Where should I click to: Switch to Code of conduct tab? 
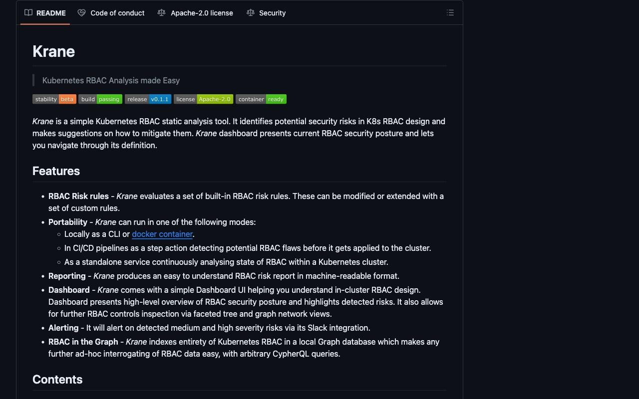(x=111, y=13)
